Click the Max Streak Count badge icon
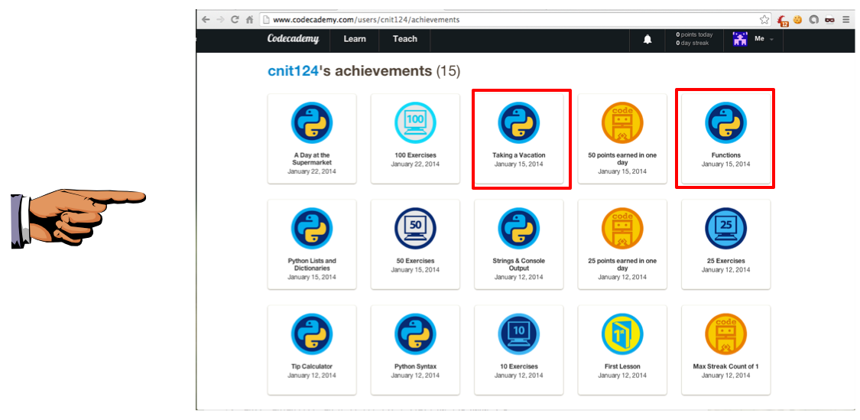 (x=725, y=334)
